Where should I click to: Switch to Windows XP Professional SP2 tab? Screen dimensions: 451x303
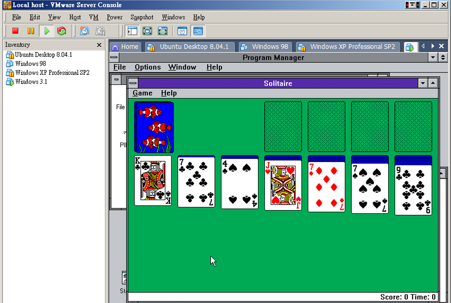(x=348, y=47)
